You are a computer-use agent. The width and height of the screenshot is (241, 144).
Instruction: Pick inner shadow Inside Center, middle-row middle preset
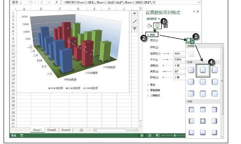[203, 121]
